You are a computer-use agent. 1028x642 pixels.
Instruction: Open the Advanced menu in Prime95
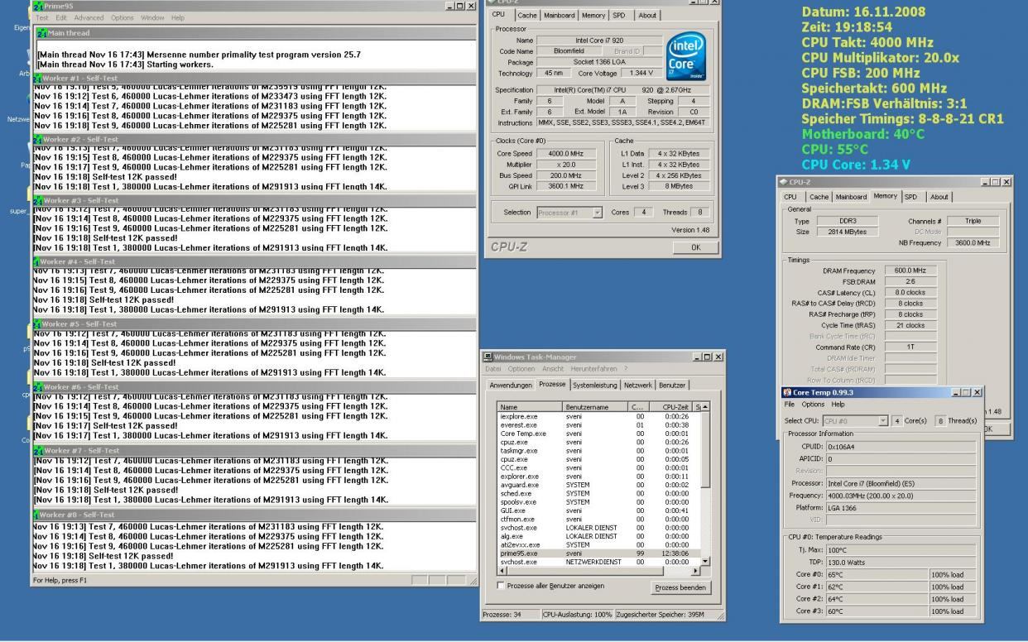(x=89, y=18)
